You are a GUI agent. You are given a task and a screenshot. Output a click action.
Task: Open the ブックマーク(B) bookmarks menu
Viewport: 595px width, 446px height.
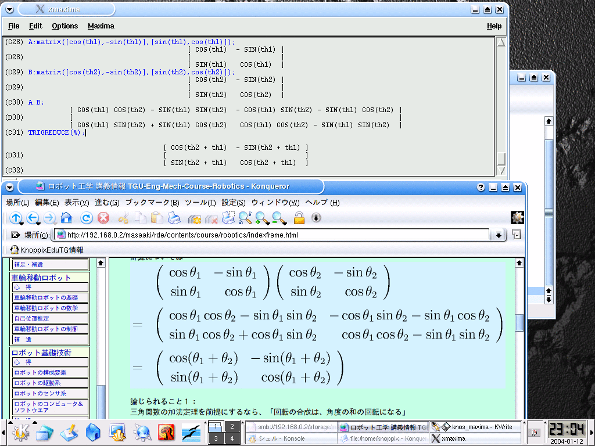pyautogui.click(x=152, y=203)
